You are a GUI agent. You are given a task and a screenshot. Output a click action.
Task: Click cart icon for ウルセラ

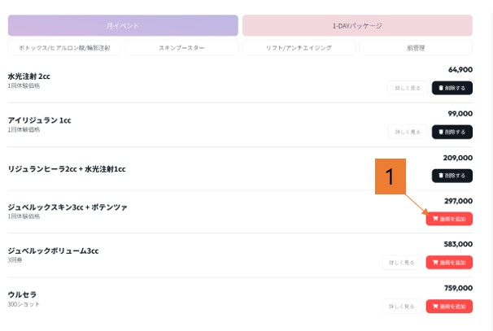coord(435,307)
